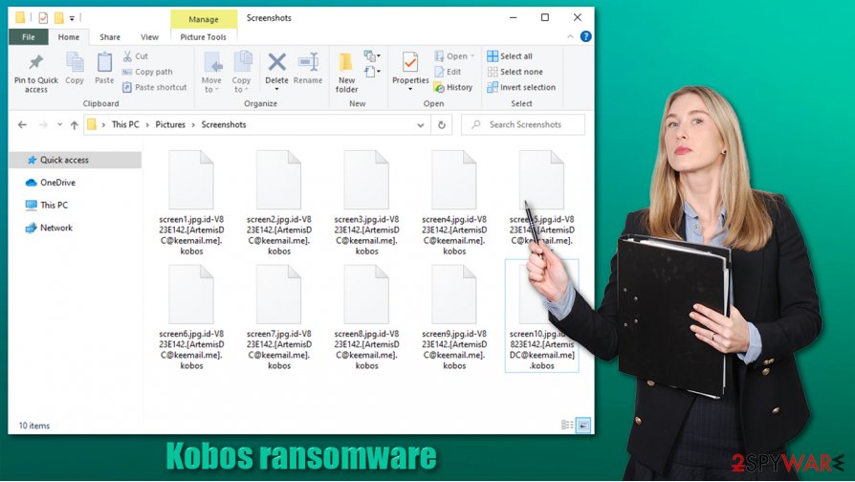Image resolution: width=855 pixels, height=482 pixels.
Task: Select screen9.jpg encrypted kobos file
Action: [454, 318]
